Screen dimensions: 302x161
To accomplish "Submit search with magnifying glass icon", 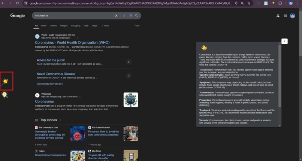I will click(x=136, y=16).
